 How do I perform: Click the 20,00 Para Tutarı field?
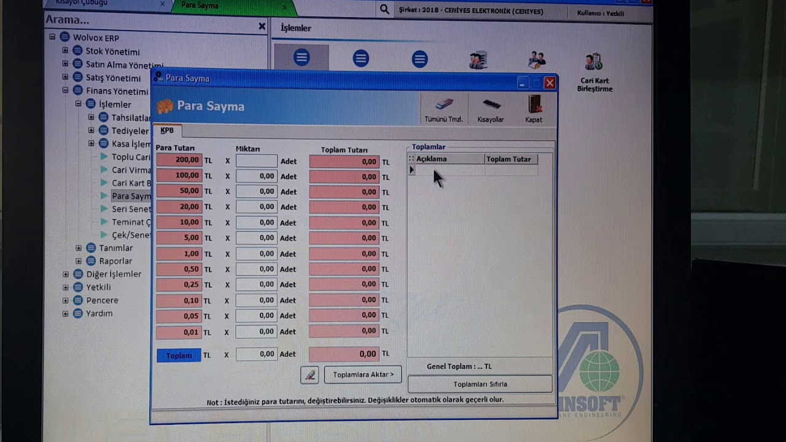coord(179,207)
